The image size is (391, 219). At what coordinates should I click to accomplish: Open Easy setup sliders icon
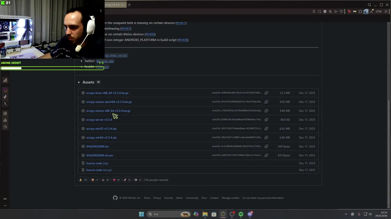pos(386,12)
